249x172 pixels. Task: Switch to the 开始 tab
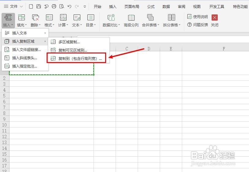[97, 6]
